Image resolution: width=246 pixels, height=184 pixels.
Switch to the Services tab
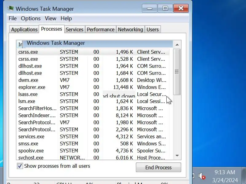74,29
